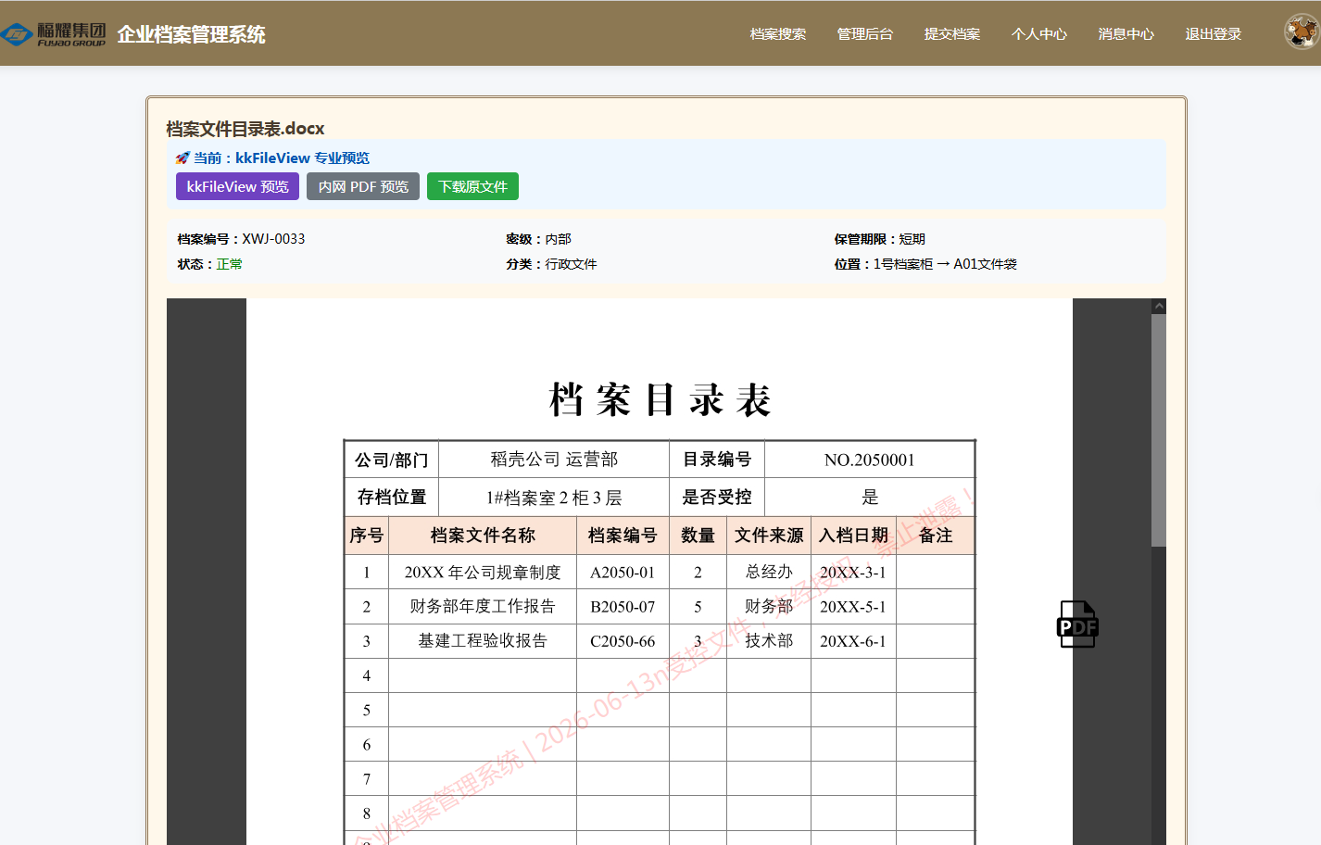Click archive number XWJ-0033
Screen dimensions: 1321x845
click(273, 239)
